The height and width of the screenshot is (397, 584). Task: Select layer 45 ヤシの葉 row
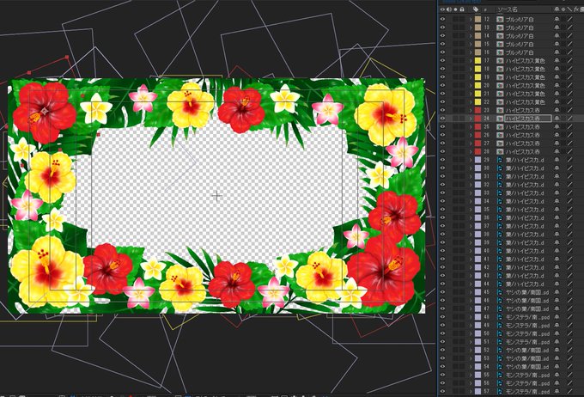pyautogui.click(x=527, y=292)
